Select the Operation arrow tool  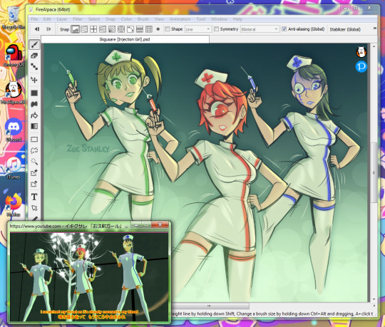34,208
